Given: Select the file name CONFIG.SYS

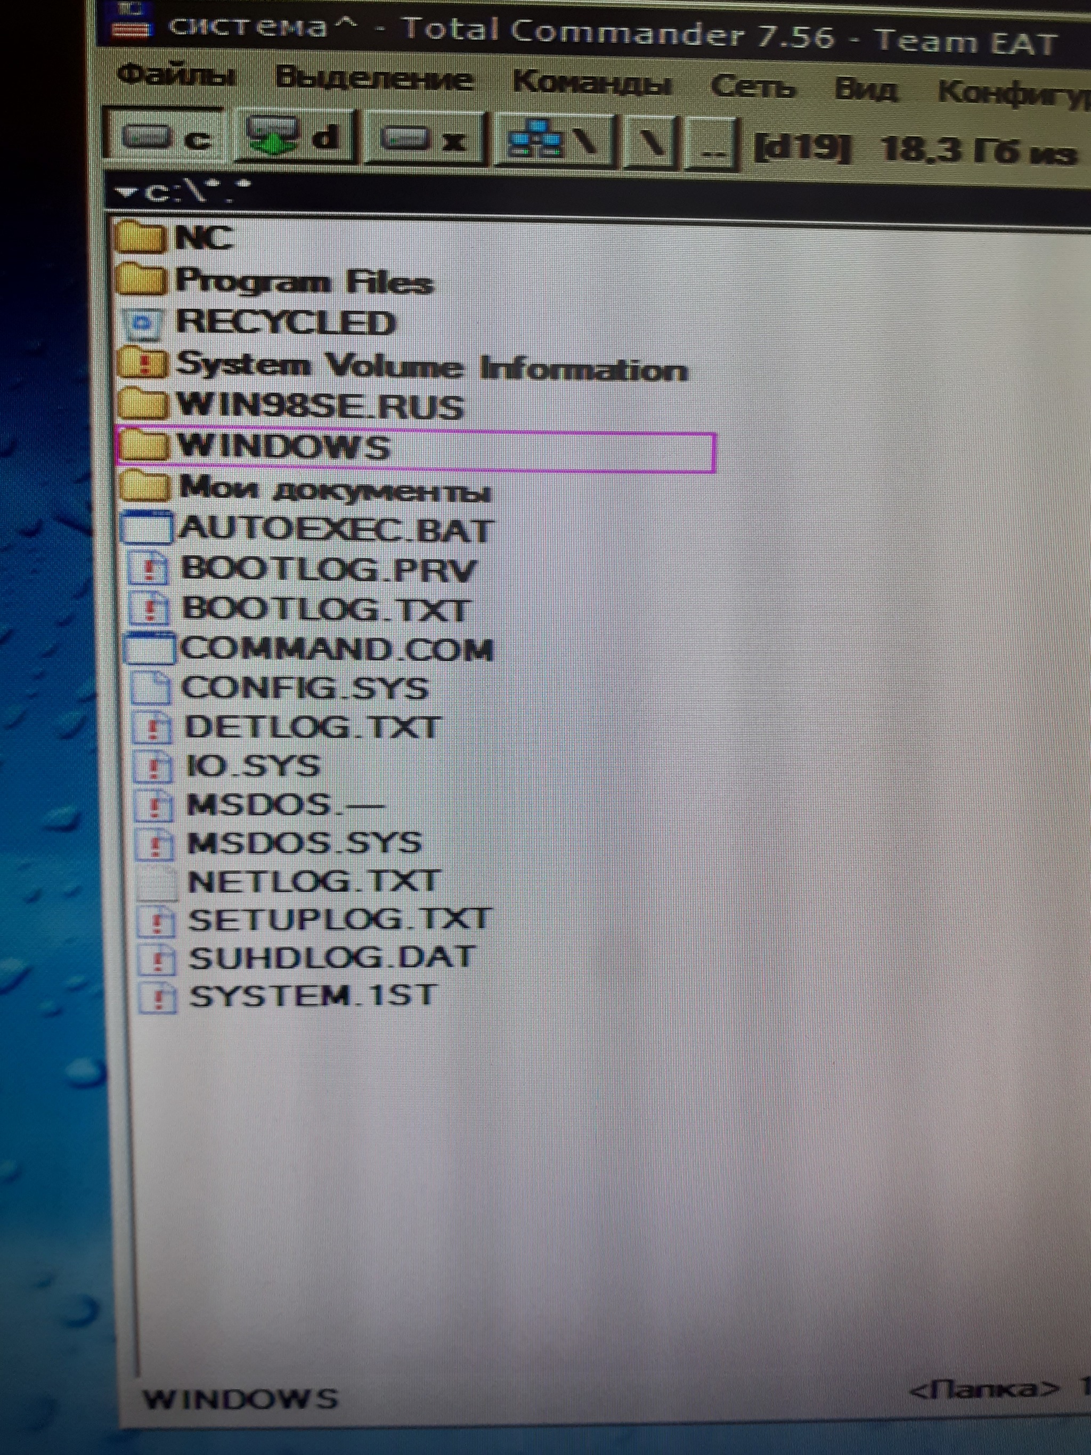Looking at the screenshot, I should point(306,688).
